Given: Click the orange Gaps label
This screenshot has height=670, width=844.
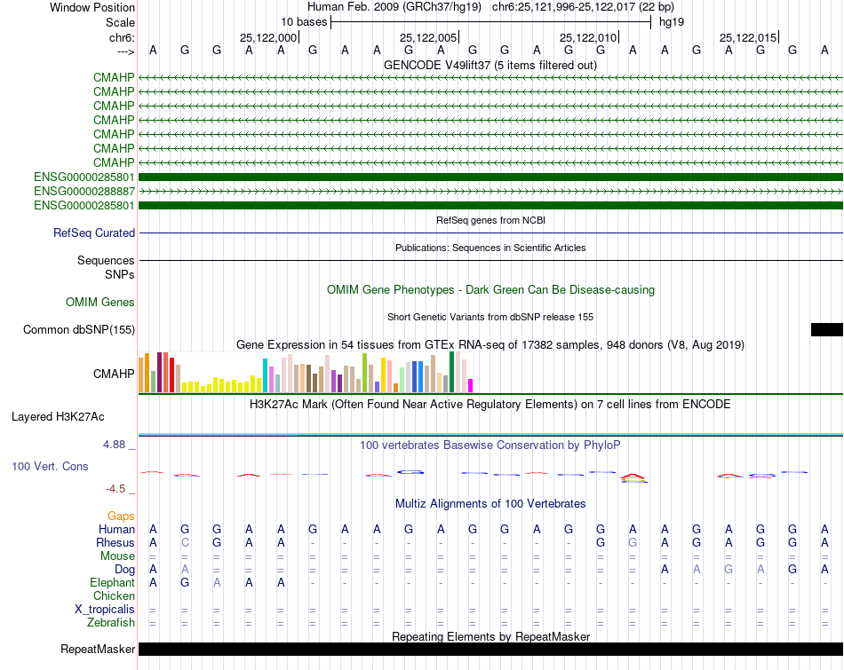Looking at the screenshot, I should tap(121, 516).
